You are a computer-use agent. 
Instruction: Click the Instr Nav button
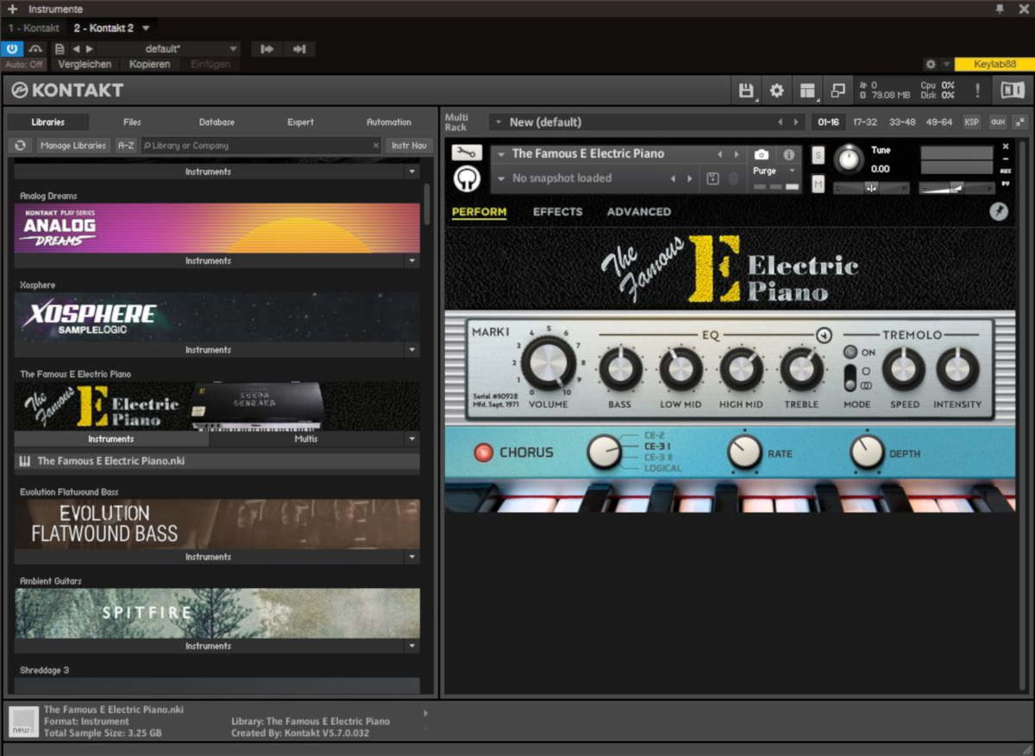pos(410,146)
